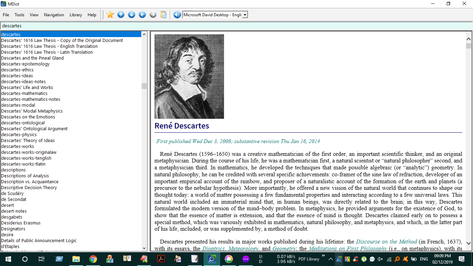Open the Tools menu

coord(19,15)
